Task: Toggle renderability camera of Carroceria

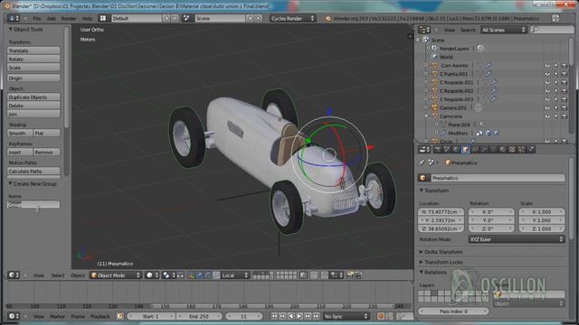Action: click(x=565, y=116)
